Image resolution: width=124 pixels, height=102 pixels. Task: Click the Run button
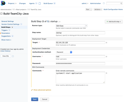point(88,9)
